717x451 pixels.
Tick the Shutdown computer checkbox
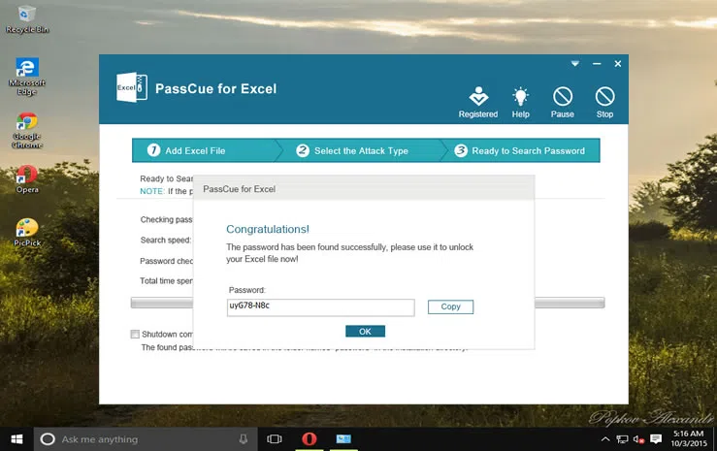[135, 334]
